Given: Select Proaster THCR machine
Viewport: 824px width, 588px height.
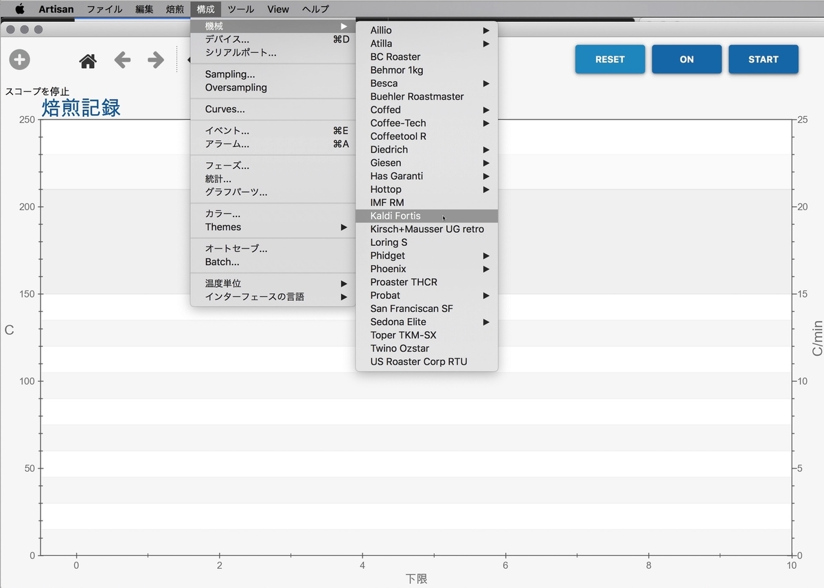Looking at the screenshot, I should tap(427, 282).
